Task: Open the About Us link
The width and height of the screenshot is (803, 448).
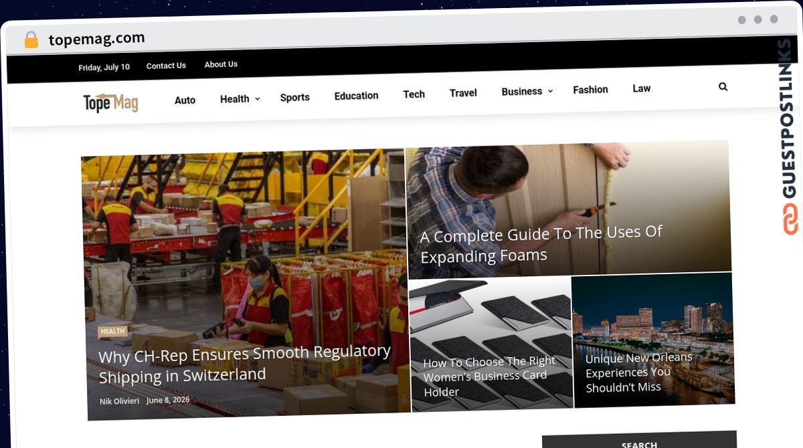Action: pyautogui.click(x=221, y=64)
